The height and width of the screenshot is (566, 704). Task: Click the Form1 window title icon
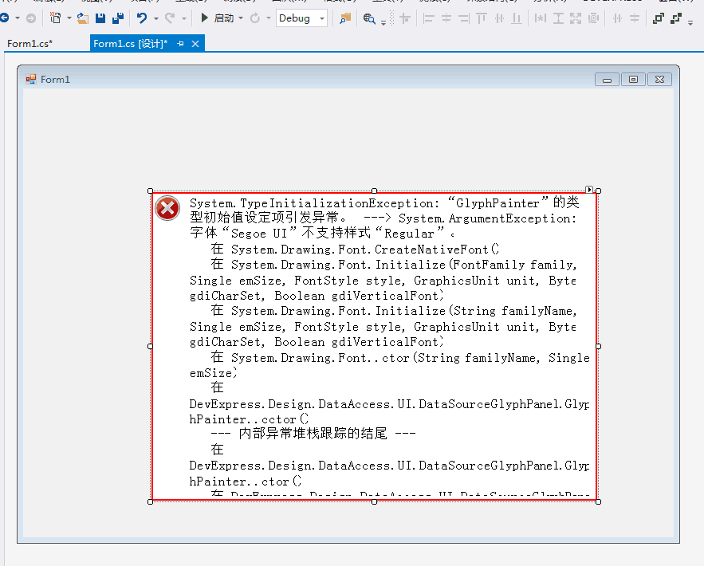pyautogui.click(x=30, y=80)
